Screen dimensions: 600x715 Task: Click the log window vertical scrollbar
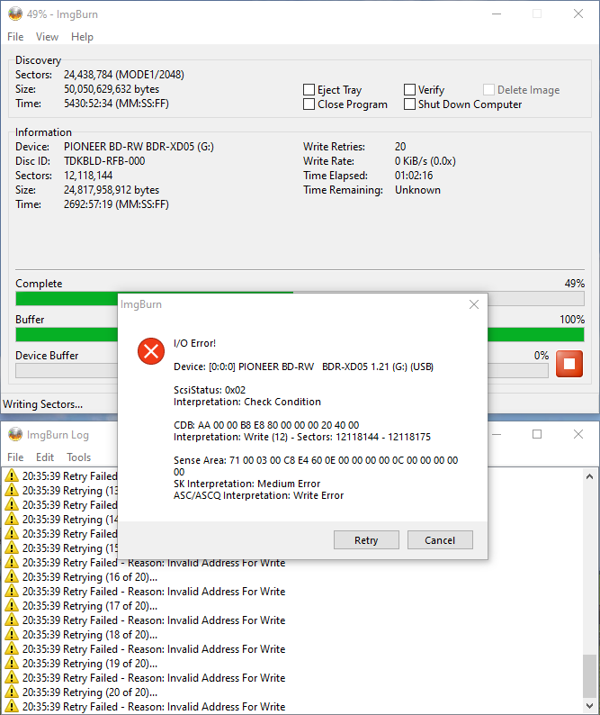click(589, 585)
